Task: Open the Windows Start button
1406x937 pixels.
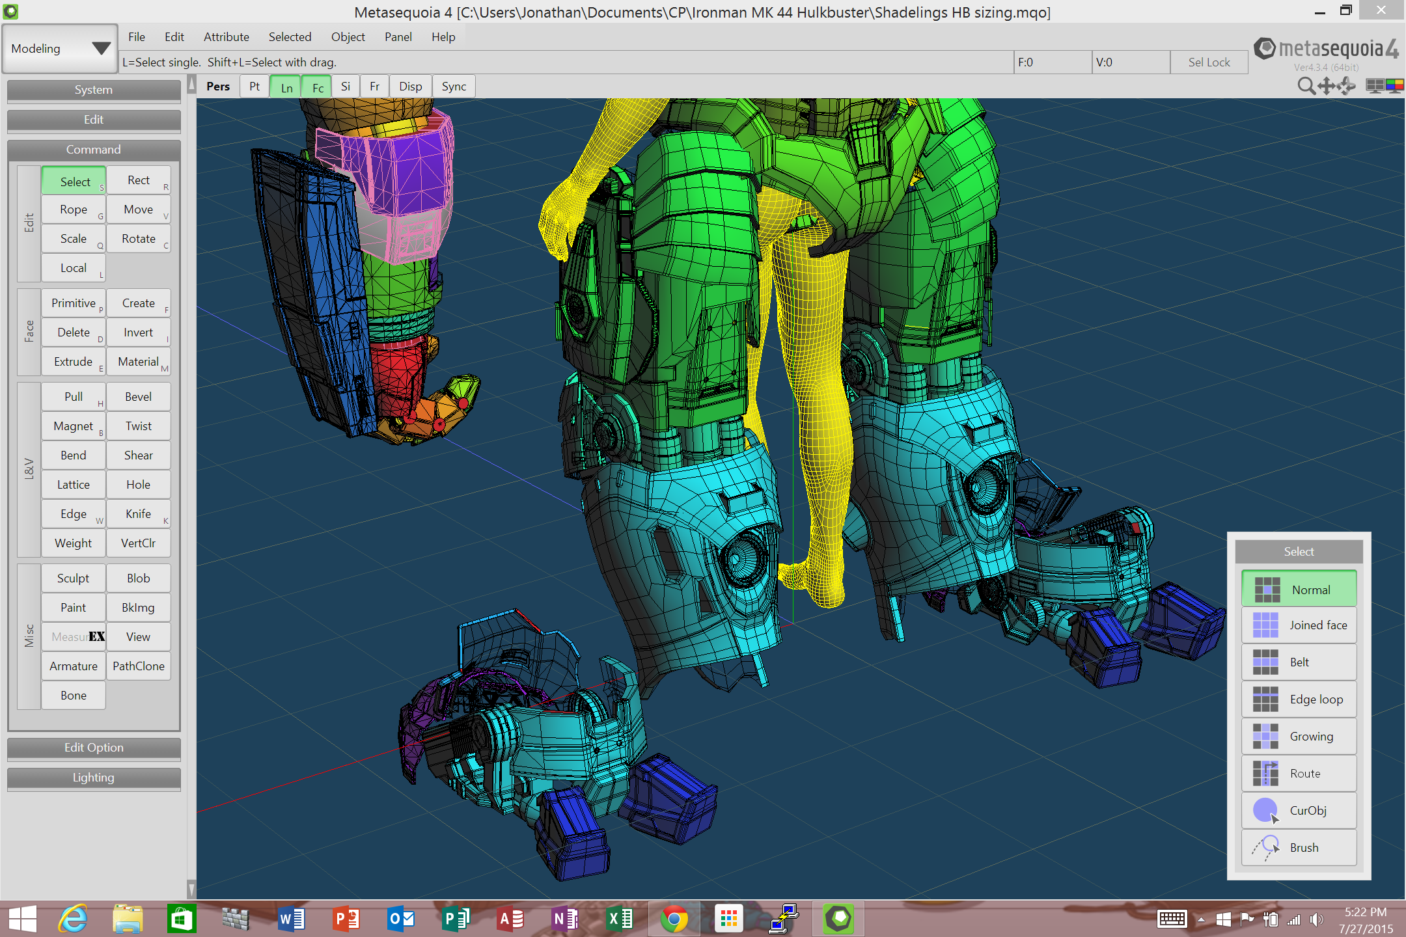Action: pos(22,919)
